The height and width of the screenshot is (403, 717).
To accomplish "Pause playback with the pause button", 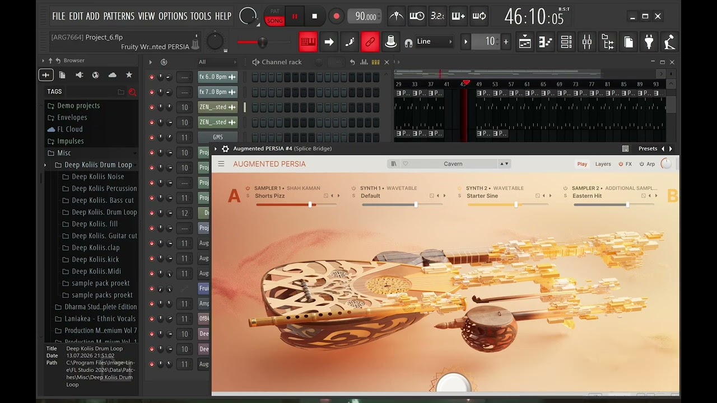I will tap(295, 16).
